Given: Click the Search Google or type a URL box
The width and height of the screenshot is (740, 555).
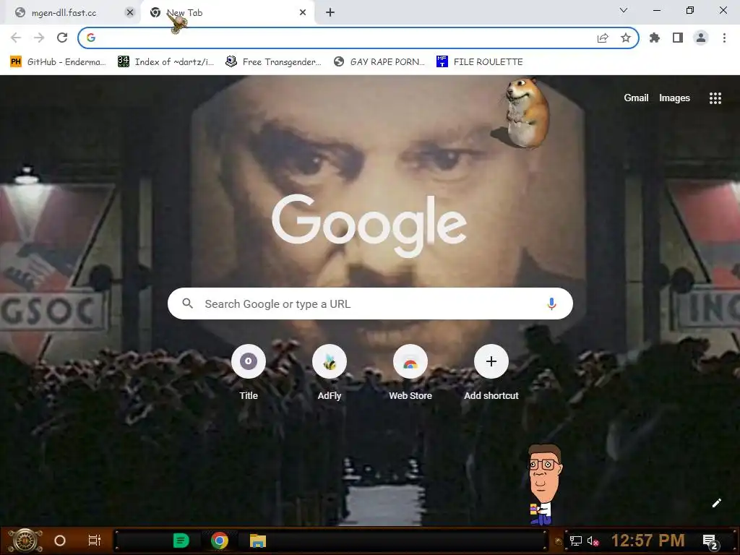Looking at the screenshot, I should 371,304.
